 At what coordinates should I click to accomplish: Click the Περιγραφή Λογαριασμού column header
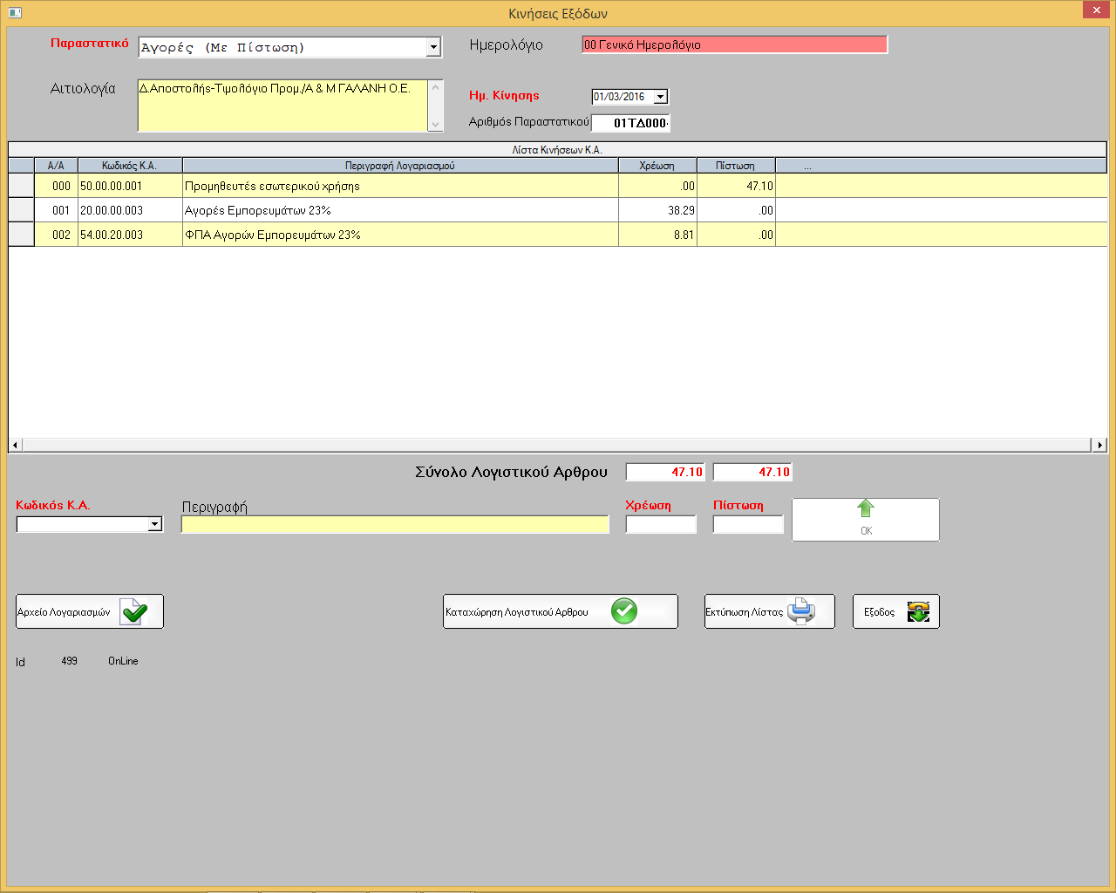tap(399, 166)
